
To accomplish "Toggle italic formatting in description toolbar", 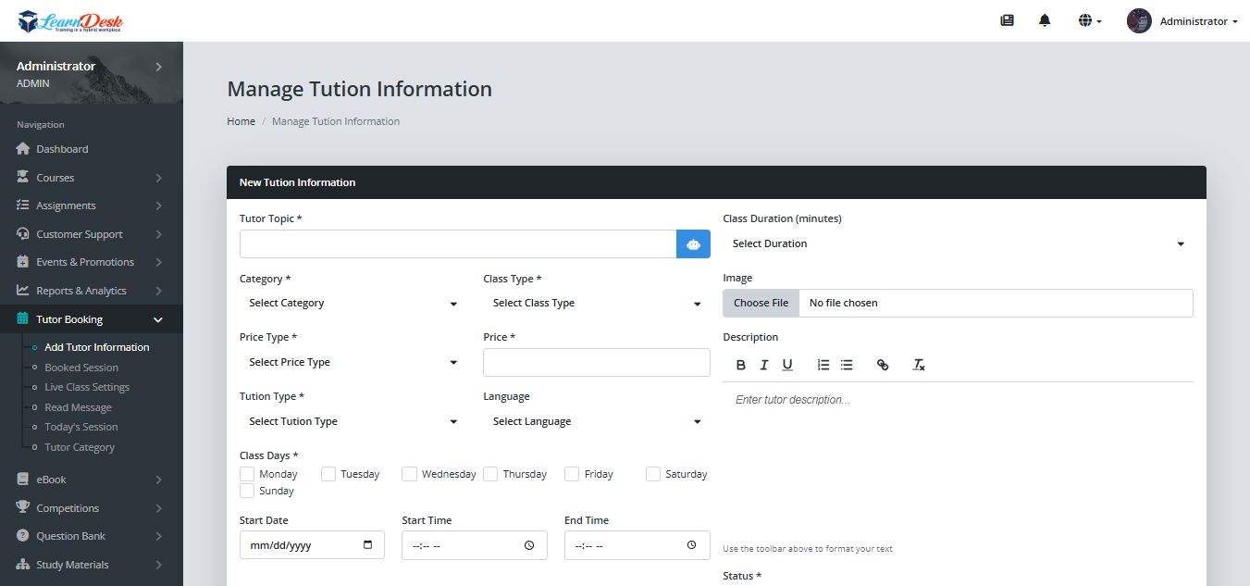I will point(763,365).
